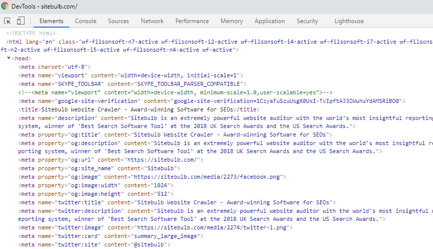The height and width of the screenshot is (249, 433).
Task: Select the og:url meta tag
Action: pos(111,160)
